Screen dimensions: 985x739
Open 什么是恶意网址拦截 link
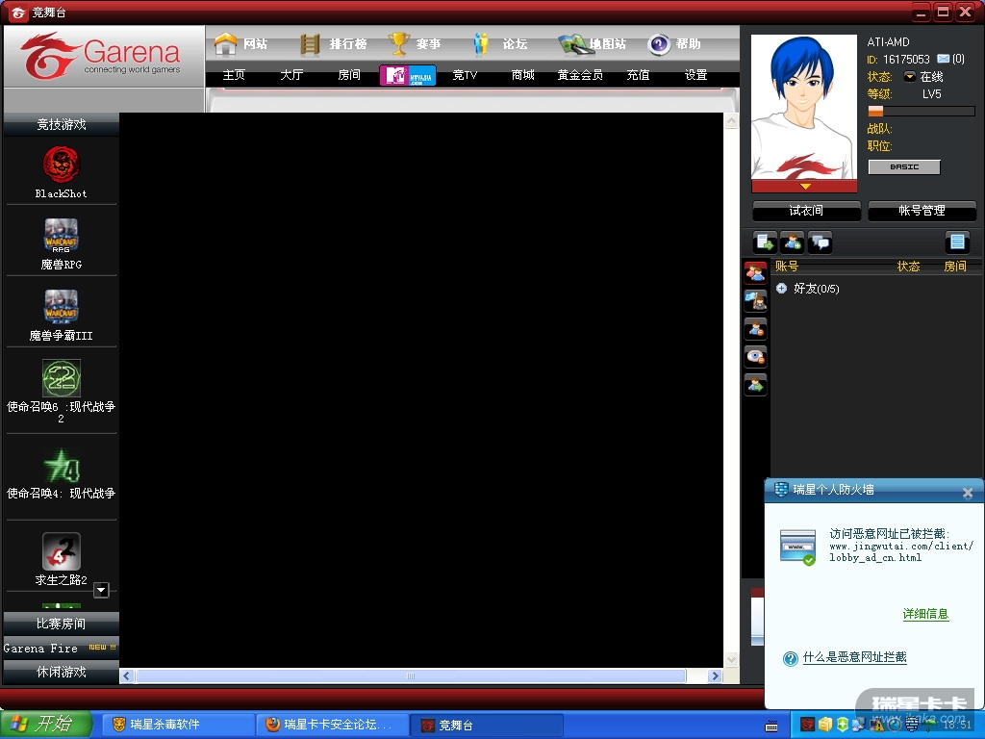point(854,657)
